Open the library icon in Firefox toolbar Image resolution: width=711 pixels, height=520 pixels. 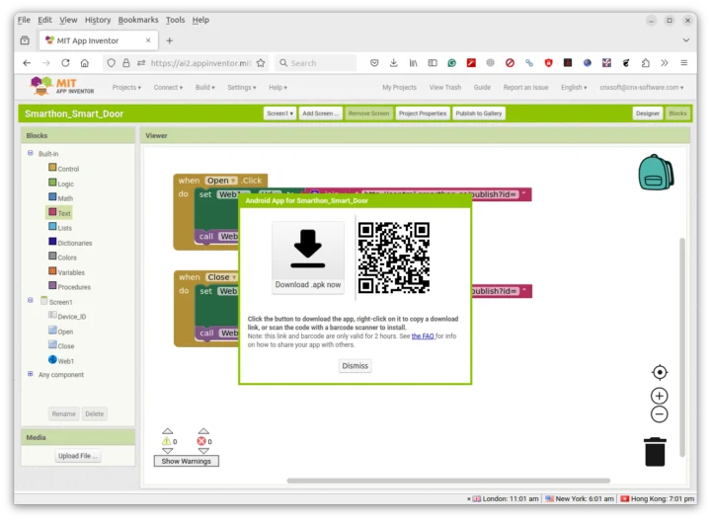click(x=413, y=63)
